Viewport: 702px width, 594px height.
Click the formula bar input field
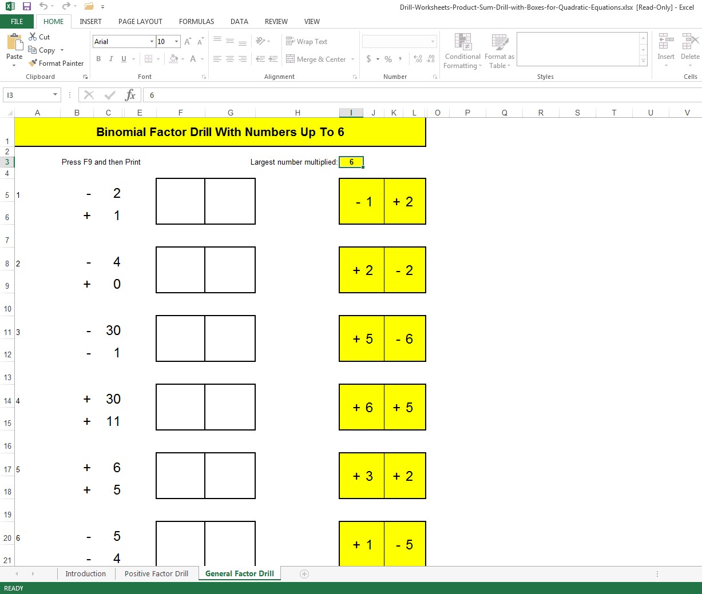tap(422, 95)
